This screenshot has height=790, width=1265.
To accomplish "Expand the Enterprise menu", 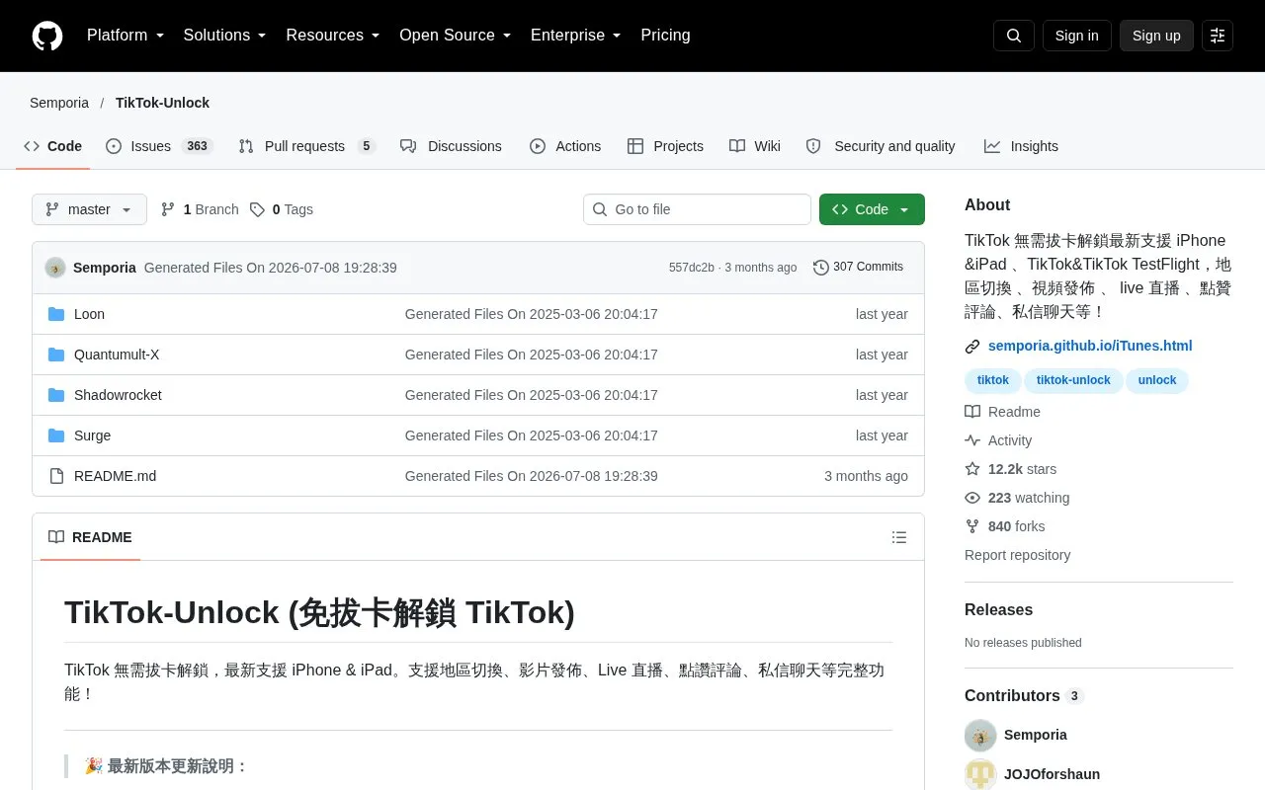I will 576,36.
